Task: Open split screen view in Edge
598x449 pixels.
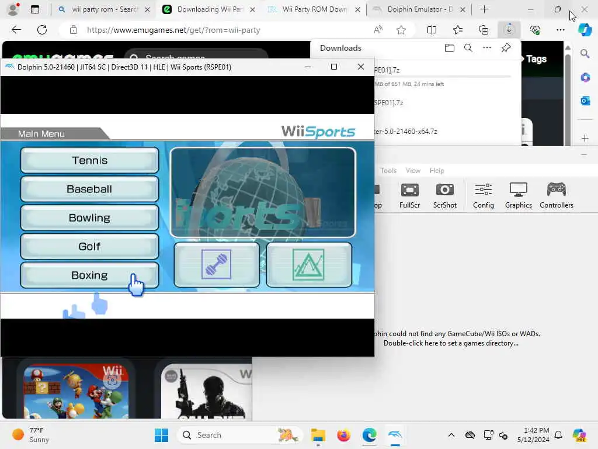Action: pos(432,30)
